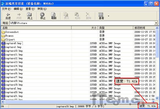Open the 转到(G) menu
Screen dimensions: 160x109
(42, 9)
